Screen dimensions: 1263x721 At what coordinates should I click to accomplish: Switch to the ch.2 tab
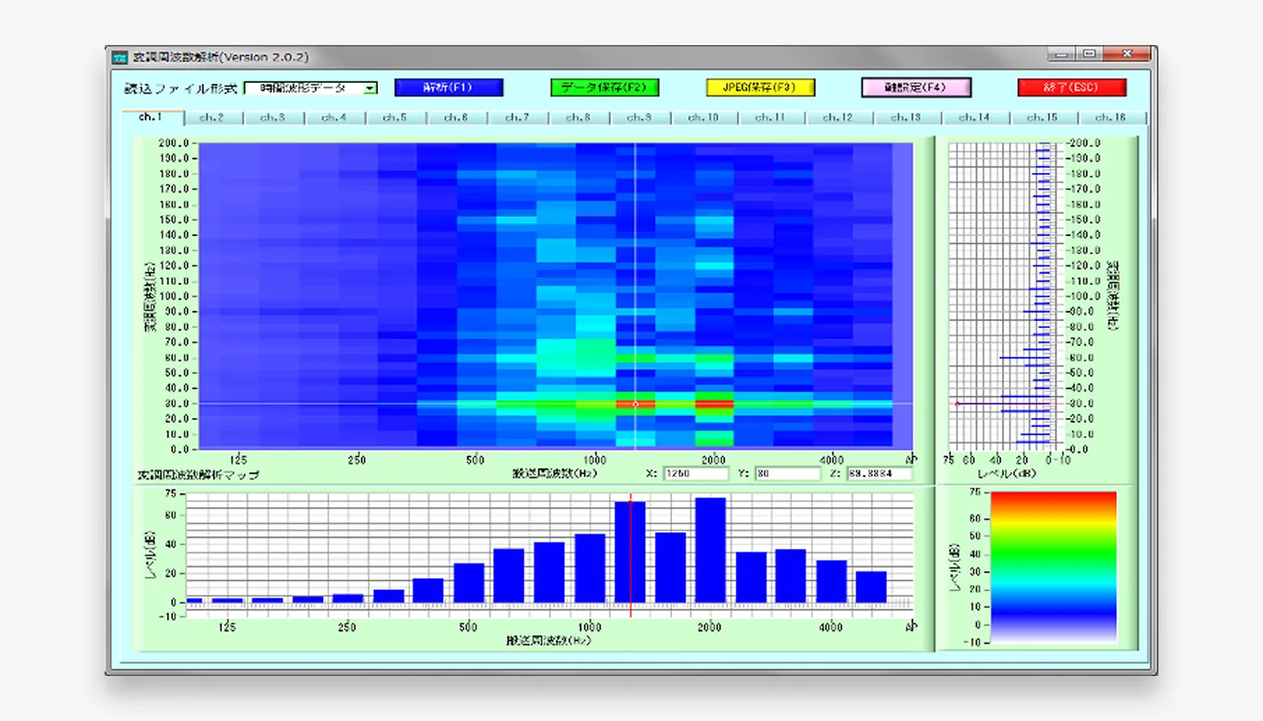pos(212,117)
